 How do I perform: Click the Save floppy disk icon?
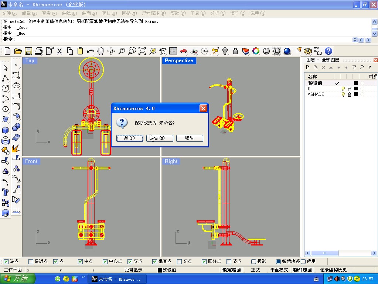(x=28, y=51)
